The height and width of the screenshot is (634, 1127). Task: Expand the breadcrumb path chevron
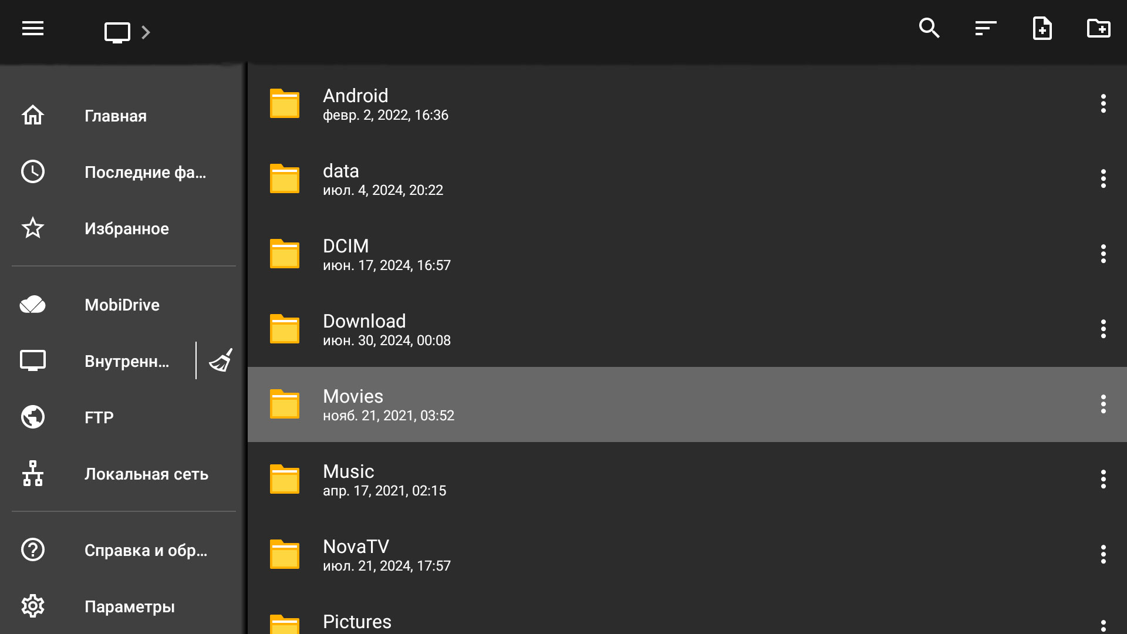coord(146,32)
